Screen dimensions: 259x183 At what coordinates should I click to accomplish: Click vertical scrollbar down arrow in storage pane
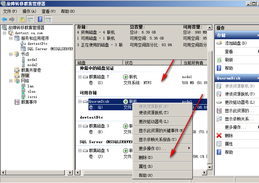209,167
